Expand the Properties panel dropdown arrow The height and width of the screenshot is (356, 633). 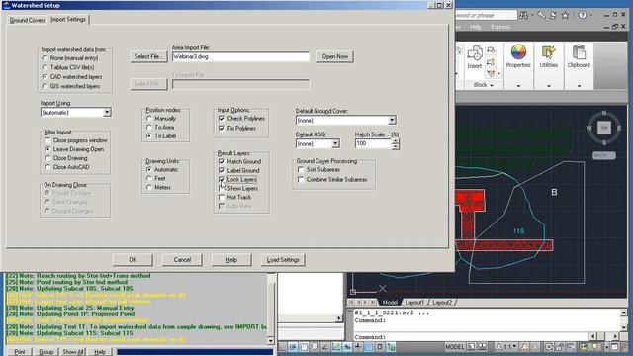(x=518, y=86)
